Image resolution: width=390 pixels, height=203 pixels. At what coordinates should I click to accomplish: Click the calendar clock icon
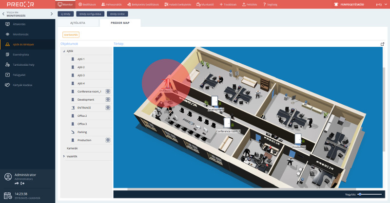tap(8, 196)
